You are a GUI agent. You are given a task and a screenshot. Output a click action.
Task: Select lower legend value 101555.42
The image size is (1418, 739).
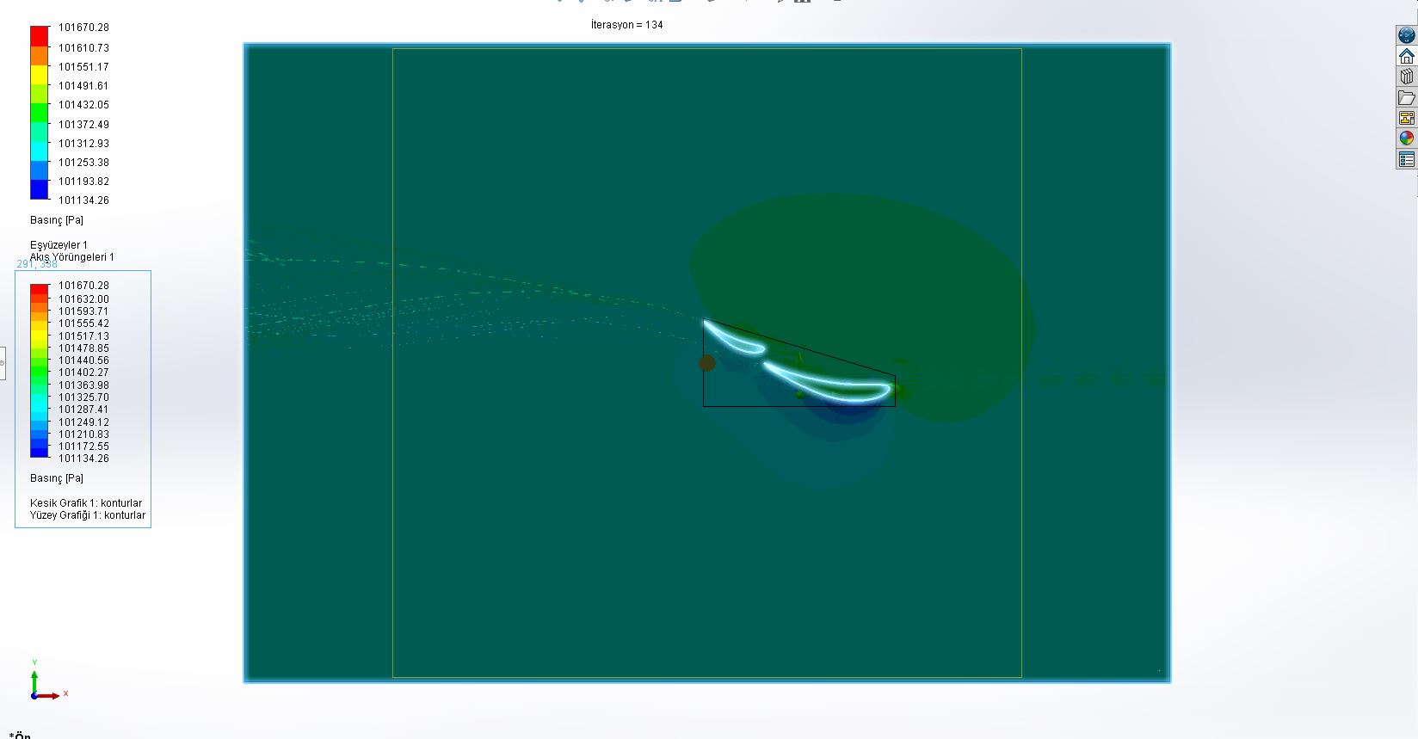click(83, 323)
